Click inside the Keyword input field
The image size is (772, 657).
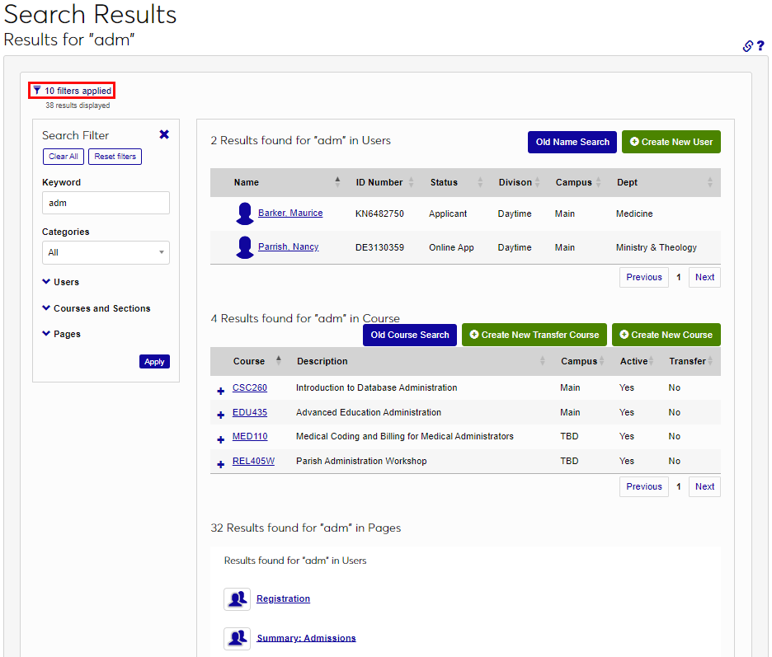tap(106, 202)
